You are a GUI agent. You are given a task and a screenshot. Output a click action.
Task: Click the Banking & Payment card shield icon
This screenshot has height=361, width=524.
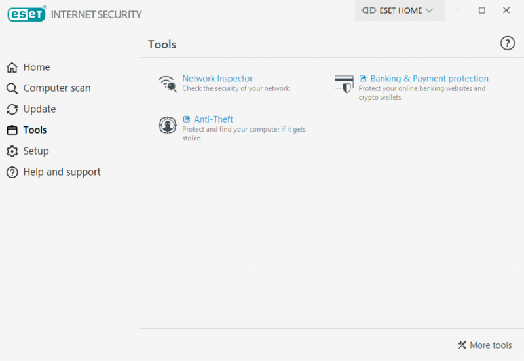pos(344,84)
